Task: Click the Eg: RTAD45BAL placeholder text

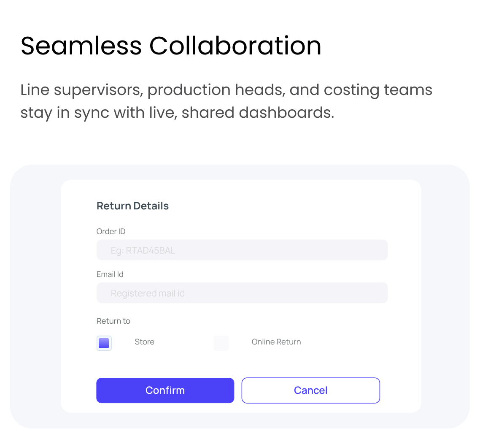Action: pyautogui.click(x=143, y=251)
